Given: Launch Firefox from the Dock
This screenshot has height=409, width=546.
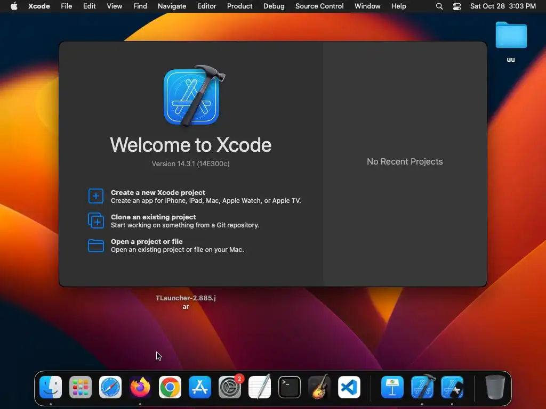Looking at the screenshot, I should [140, 387].
